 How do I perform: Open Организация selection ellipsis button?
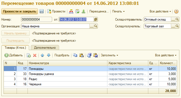pyautogui.click(x=91, y=26)
